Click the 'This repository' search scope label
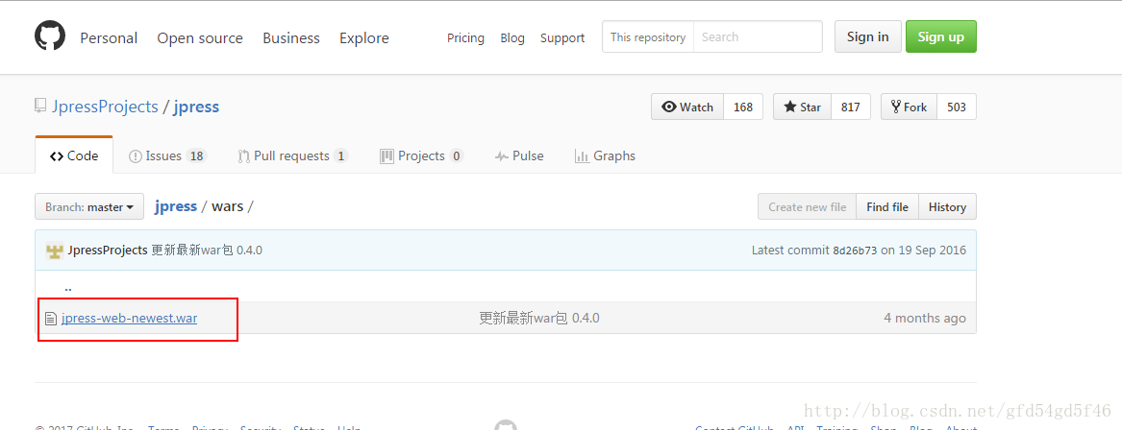This screenshot has width=1122, height=430. coord(648,36)
